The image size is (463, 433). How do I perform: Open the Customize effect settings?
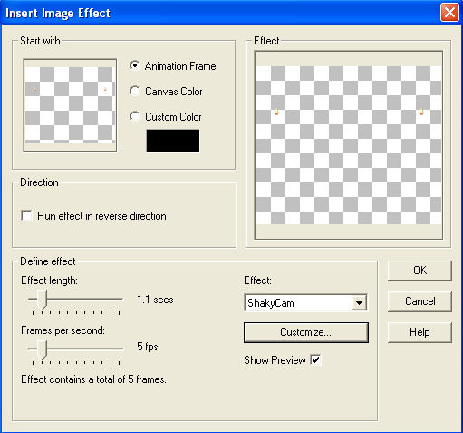[306, 332]
